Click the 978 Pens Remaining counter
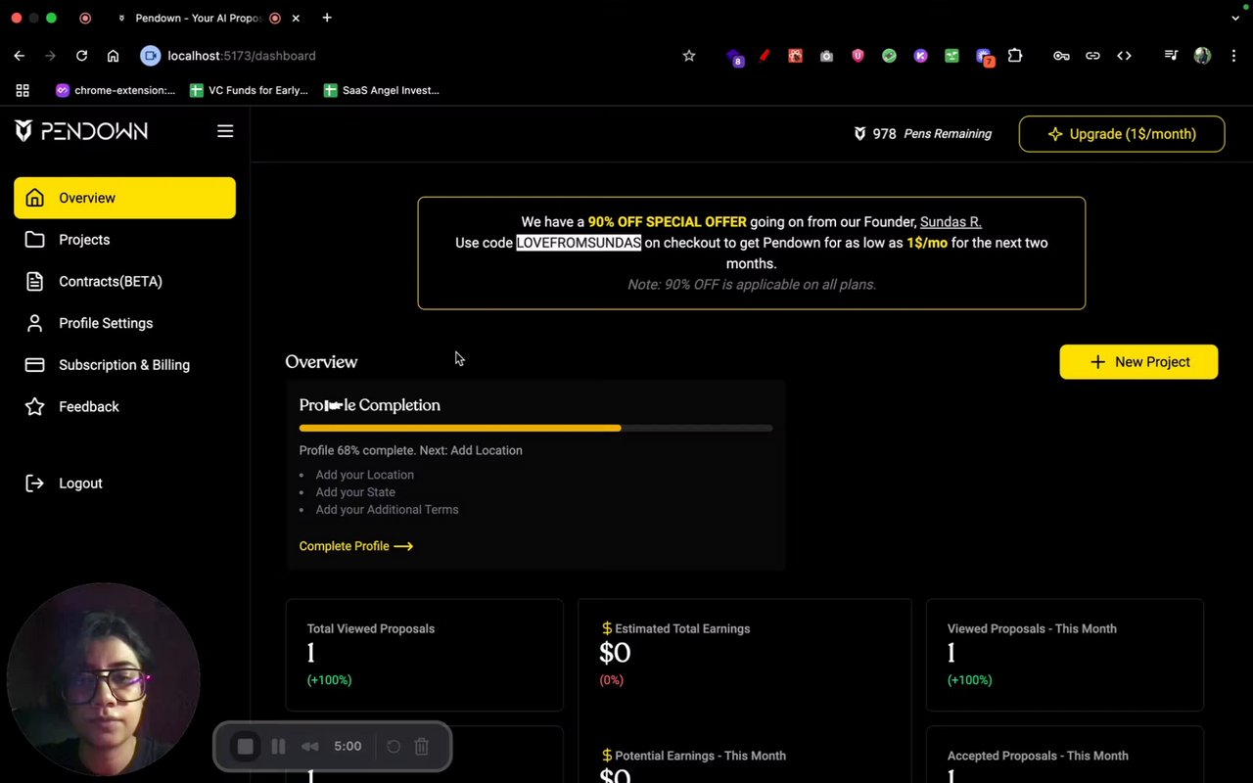This screenshot has width=1253, height=783. (922, 134)
